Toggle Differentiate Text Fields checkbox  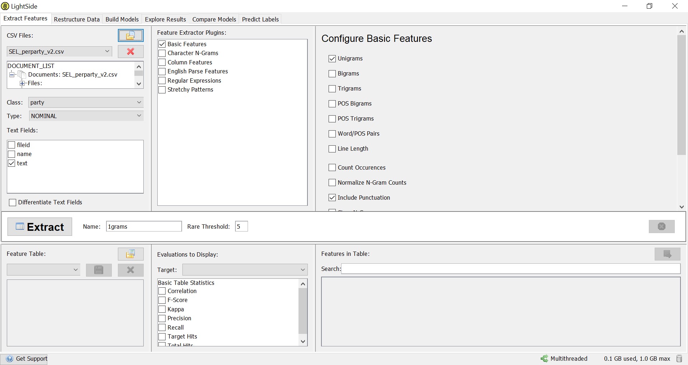13,203
